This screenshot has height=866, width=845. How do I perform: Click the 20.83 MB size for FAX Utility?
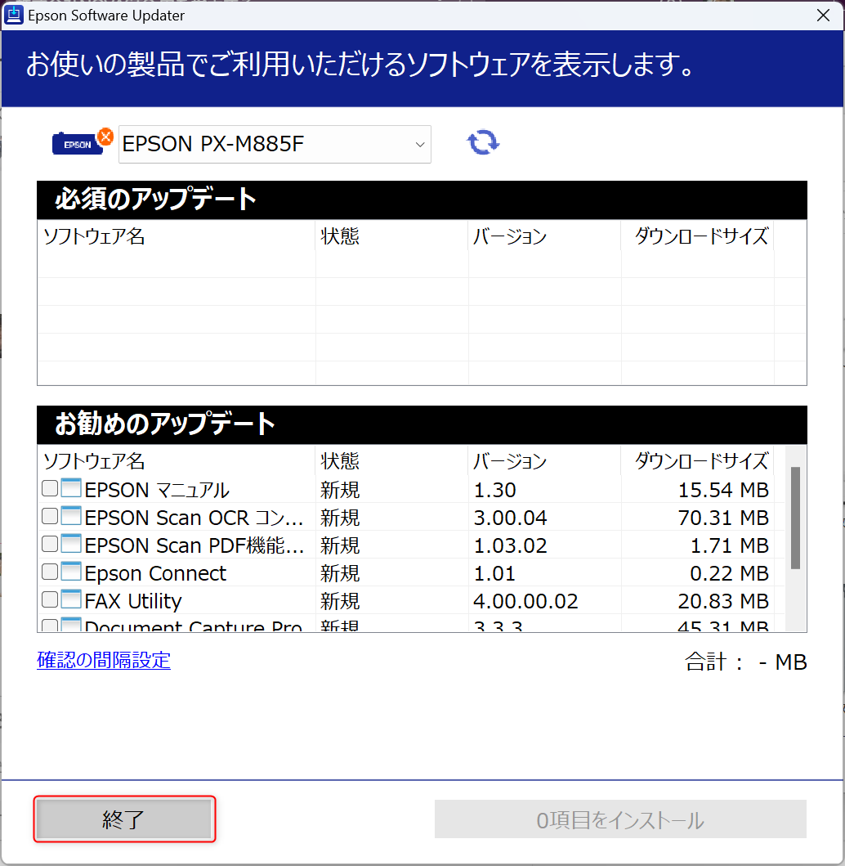pyautogui.click(x=723, y=601)
